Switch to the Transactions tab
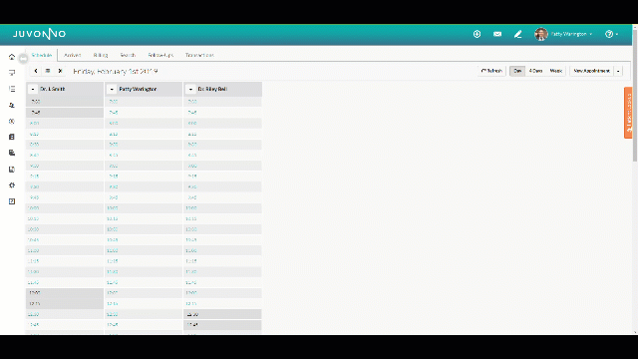Image resolution: width=638 pixels, height=359 pixels. coord(199,55)
